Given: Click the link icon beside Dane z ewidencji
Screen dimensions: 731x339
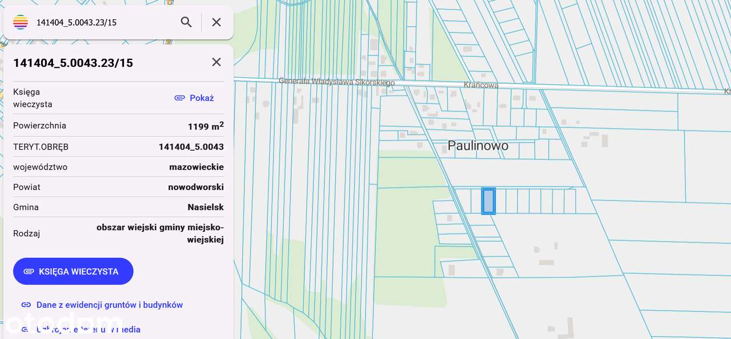Looking at the screenshot, I should (x=26, y=305).
